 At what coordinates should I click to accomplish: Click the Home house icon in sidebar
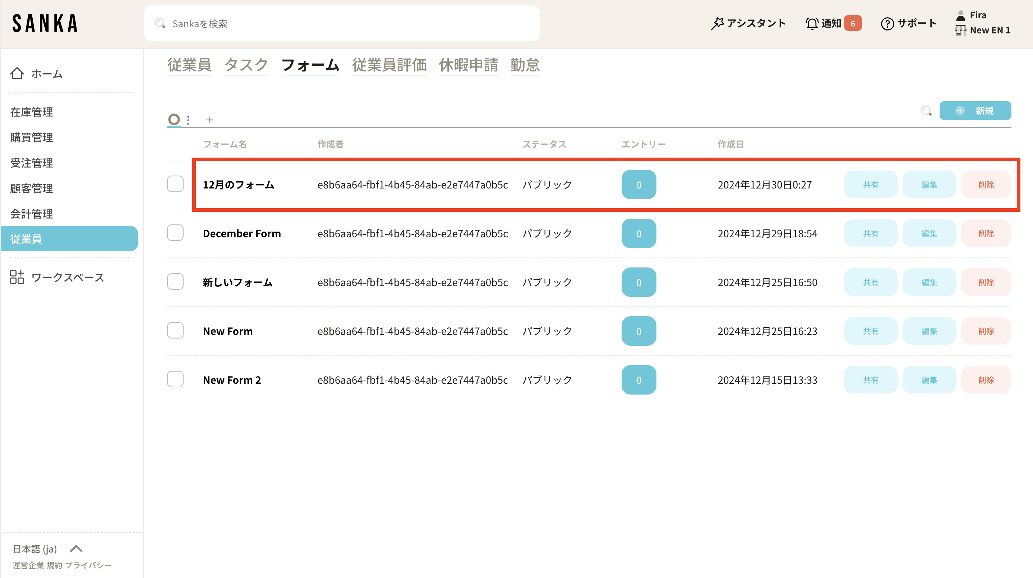[17, 73]
